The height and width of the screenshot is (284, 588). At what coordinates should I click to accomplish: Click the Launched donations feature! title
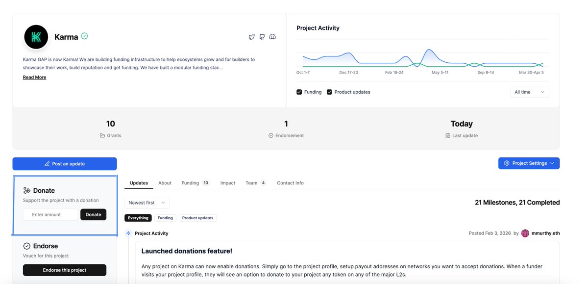tap(187, 251)
